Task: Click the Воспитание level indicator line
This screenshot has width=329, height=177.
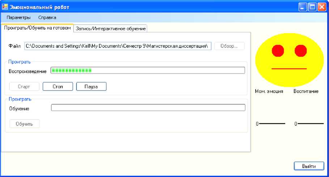Action: coord(311,124)
